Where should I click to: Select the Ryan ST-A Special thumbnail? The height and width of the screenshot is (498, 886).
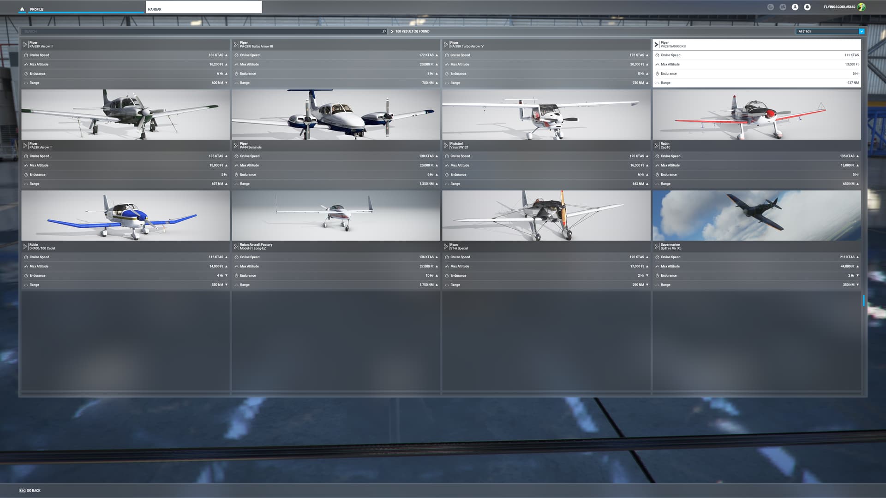coord(546,215)
